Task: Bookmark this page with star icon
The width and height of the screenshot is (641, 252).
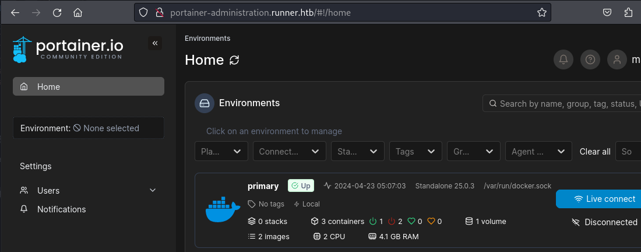Action: point(541,12)
